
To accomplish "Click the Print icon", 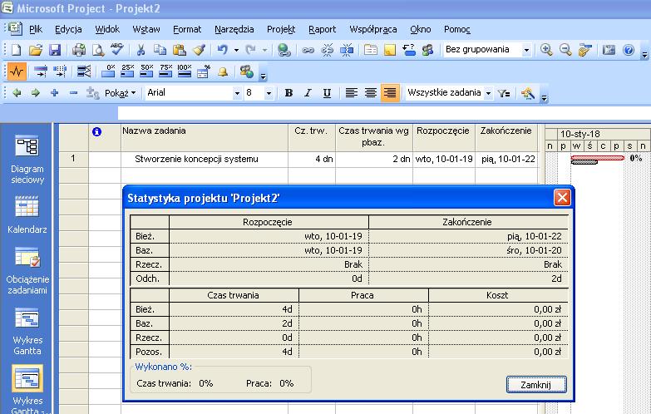I will coord(79,50).
